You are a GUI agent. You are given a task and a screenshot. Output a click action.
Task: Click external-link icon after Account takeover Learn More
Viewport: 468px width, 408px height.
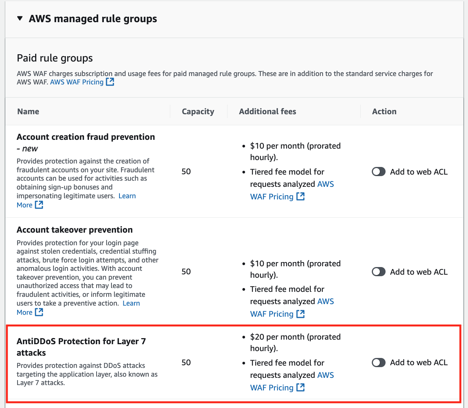(x=39, y=312)
